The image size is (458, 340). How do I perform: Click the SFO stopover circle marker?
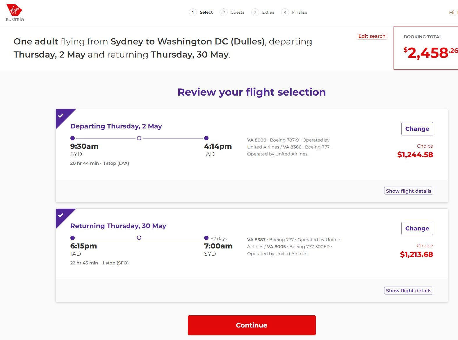pos(139,238)
